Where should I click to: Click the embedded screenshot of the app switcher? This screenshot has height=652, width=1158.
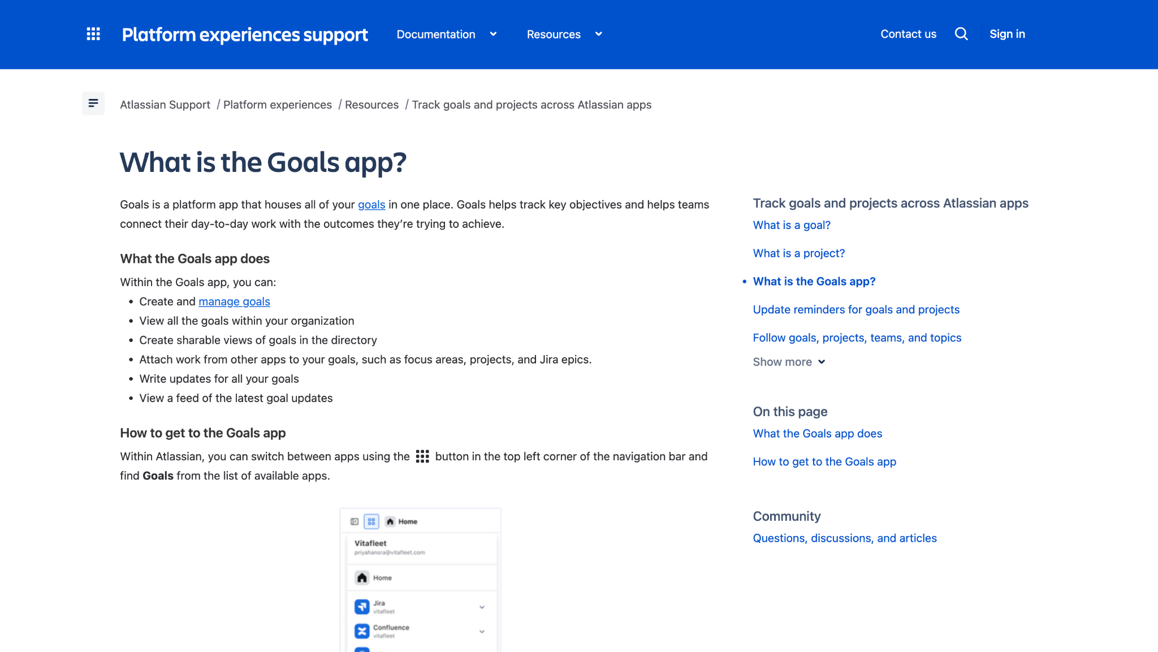click(x=420, y=580)
